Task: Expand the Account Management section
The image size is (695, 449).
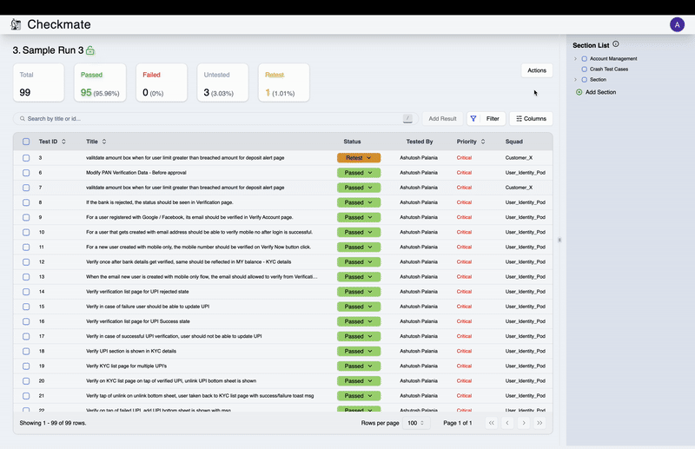Action: tap(575, 58)
